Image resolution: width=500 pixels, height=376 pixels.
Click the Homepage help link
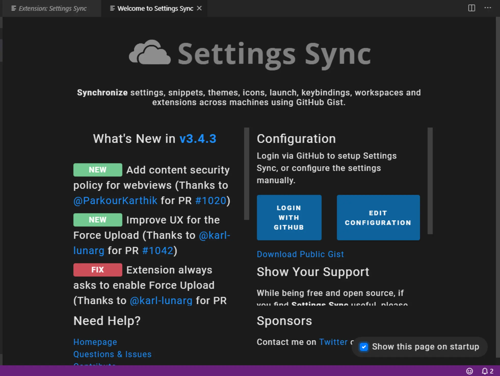pyautogui.click(x=95, y=342)
